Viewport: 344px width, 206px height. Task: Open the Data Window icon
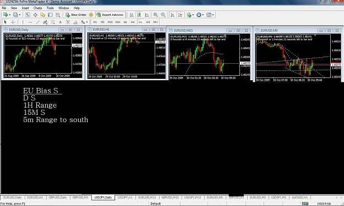click(35, 15)
